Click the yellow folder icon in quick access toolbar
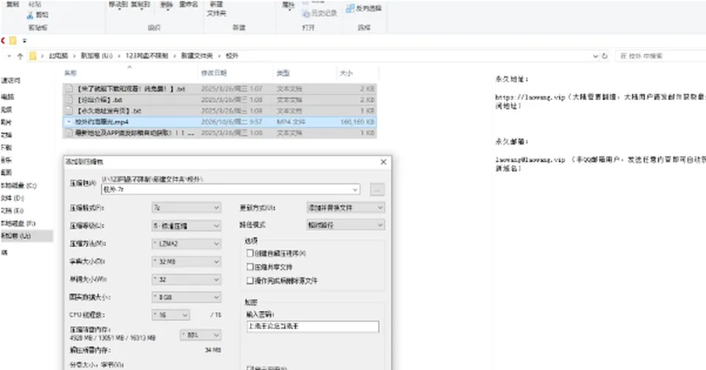 tap(13, 41)
